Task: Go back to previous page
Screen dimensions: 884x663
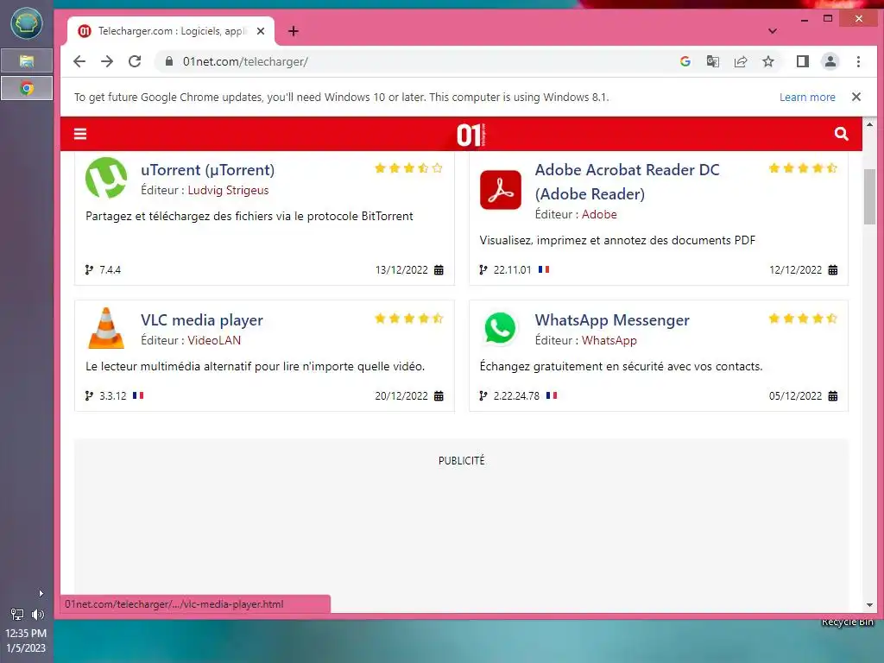Action: (79, 61)
